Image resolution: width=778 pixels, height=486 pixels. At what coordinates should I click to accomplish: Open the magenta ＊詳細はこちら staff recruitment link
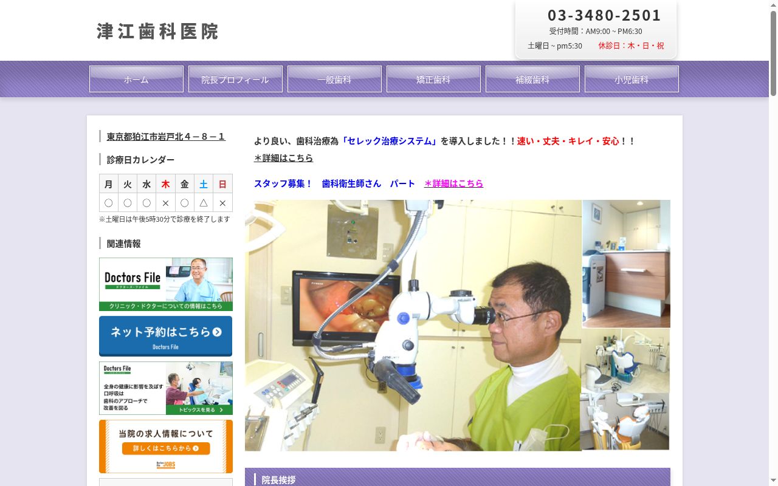coord(454,183)
